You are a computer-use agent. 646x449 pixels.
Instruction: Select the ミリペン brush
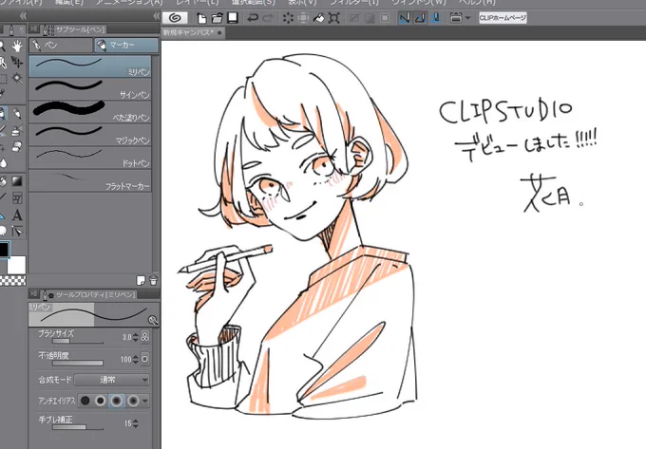coord(90,66)
